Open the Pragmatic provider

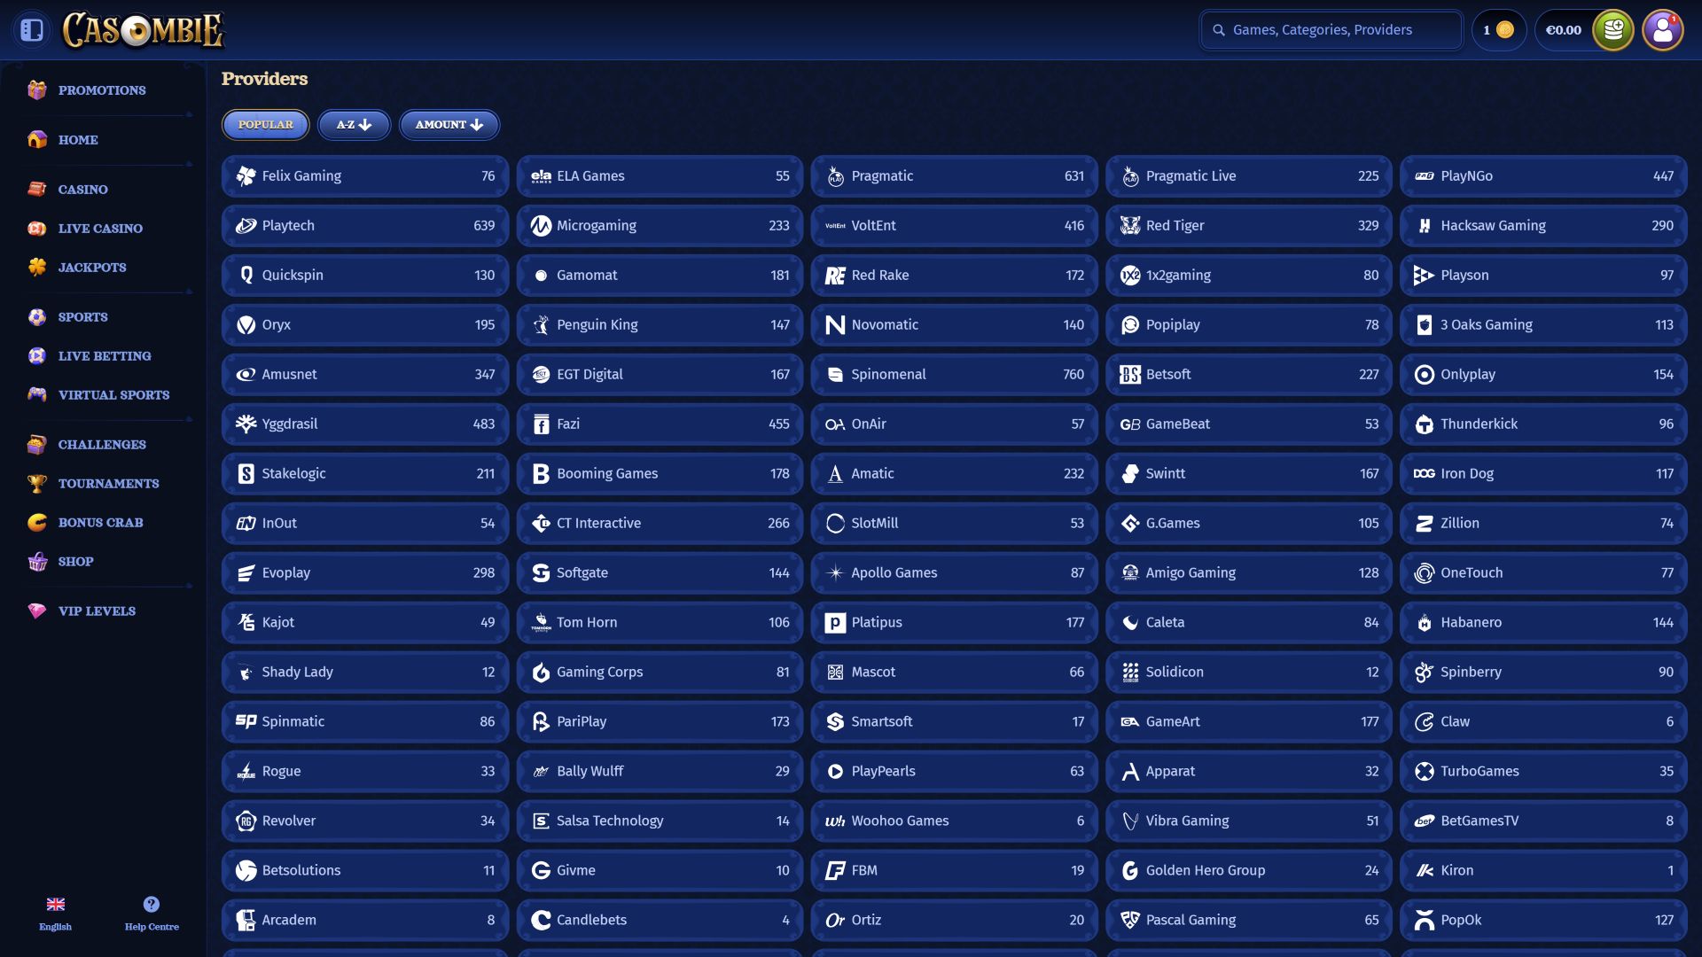pyautogui.click(x=954, y=176)
